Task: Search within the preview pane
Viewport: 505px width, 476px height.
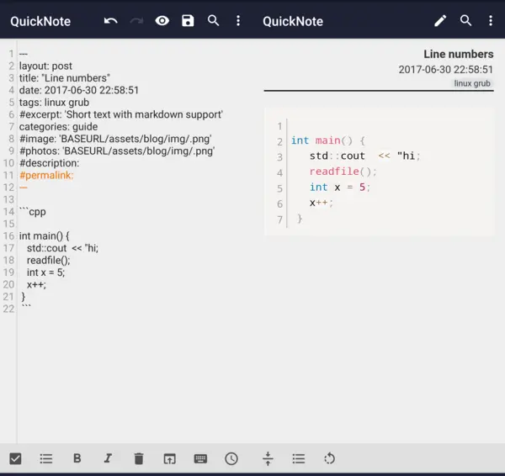Action: 465,21
